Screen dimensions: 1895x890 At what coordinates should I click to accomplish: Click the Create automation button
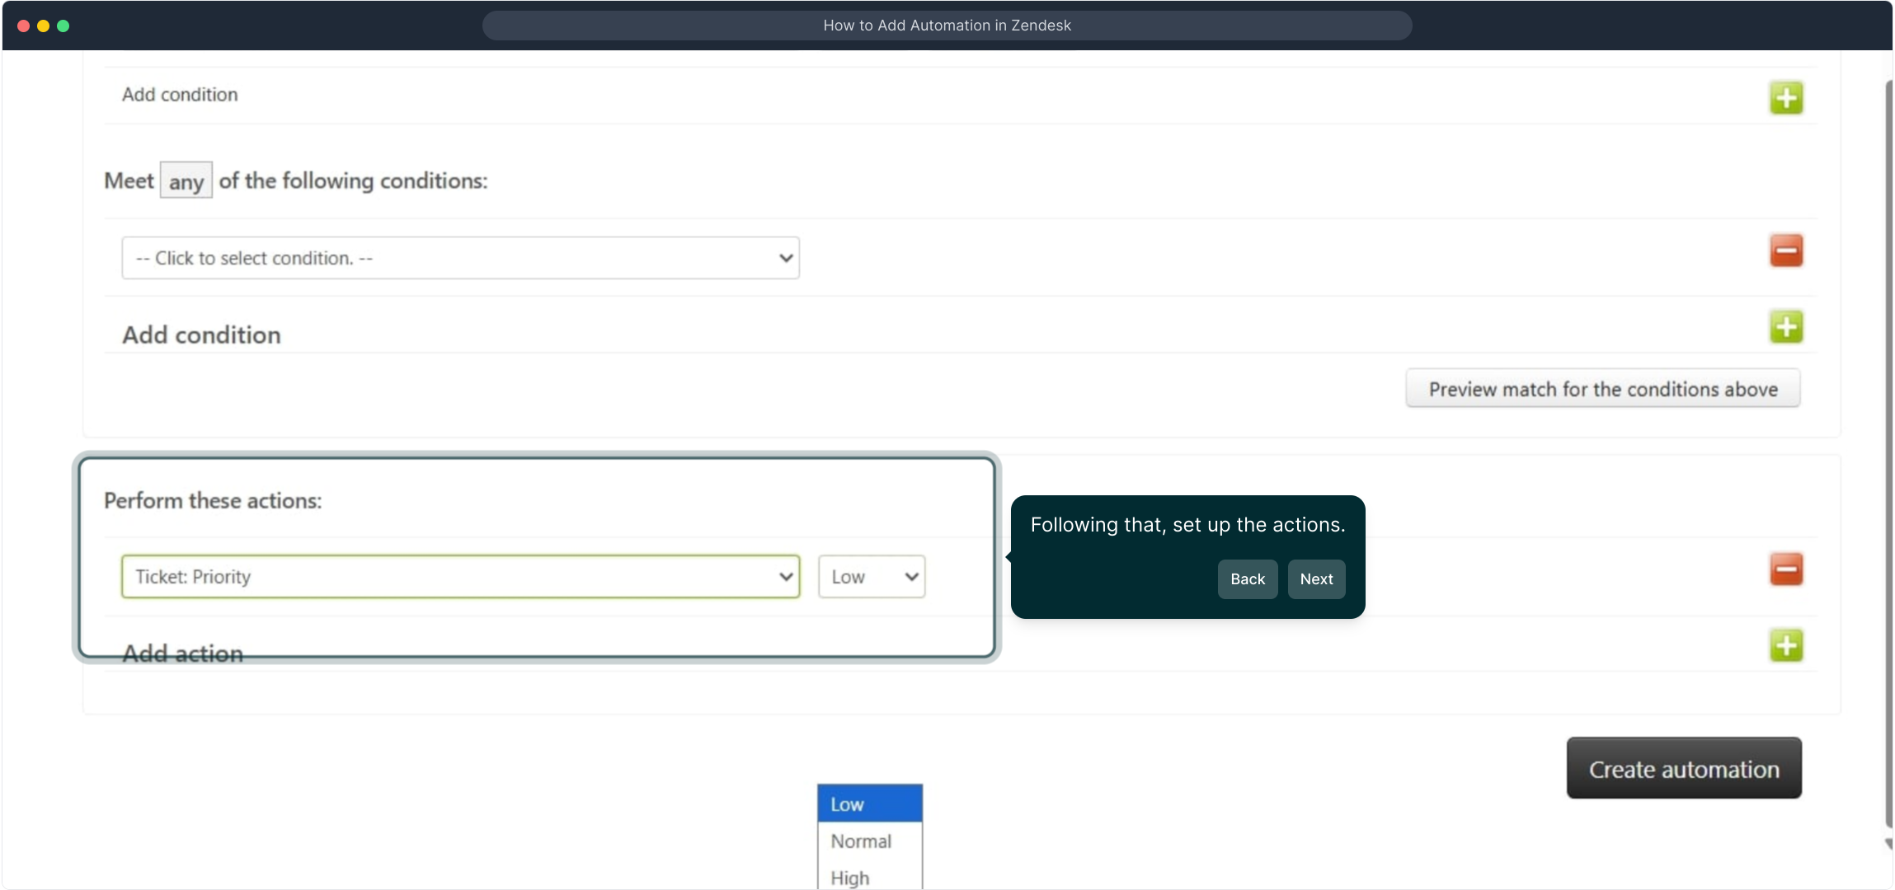1684,769
